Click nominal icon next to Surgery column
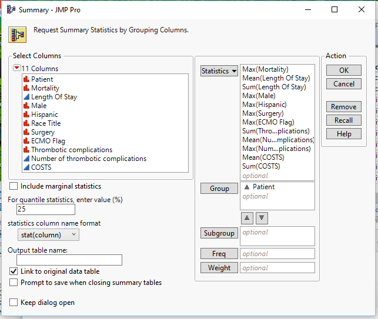The width and height of the screenshot is (378, 319). pos(26,132)
